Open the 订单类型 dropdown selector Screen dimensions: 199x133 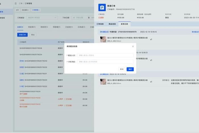pyautogui.click(x=42, y=18)
